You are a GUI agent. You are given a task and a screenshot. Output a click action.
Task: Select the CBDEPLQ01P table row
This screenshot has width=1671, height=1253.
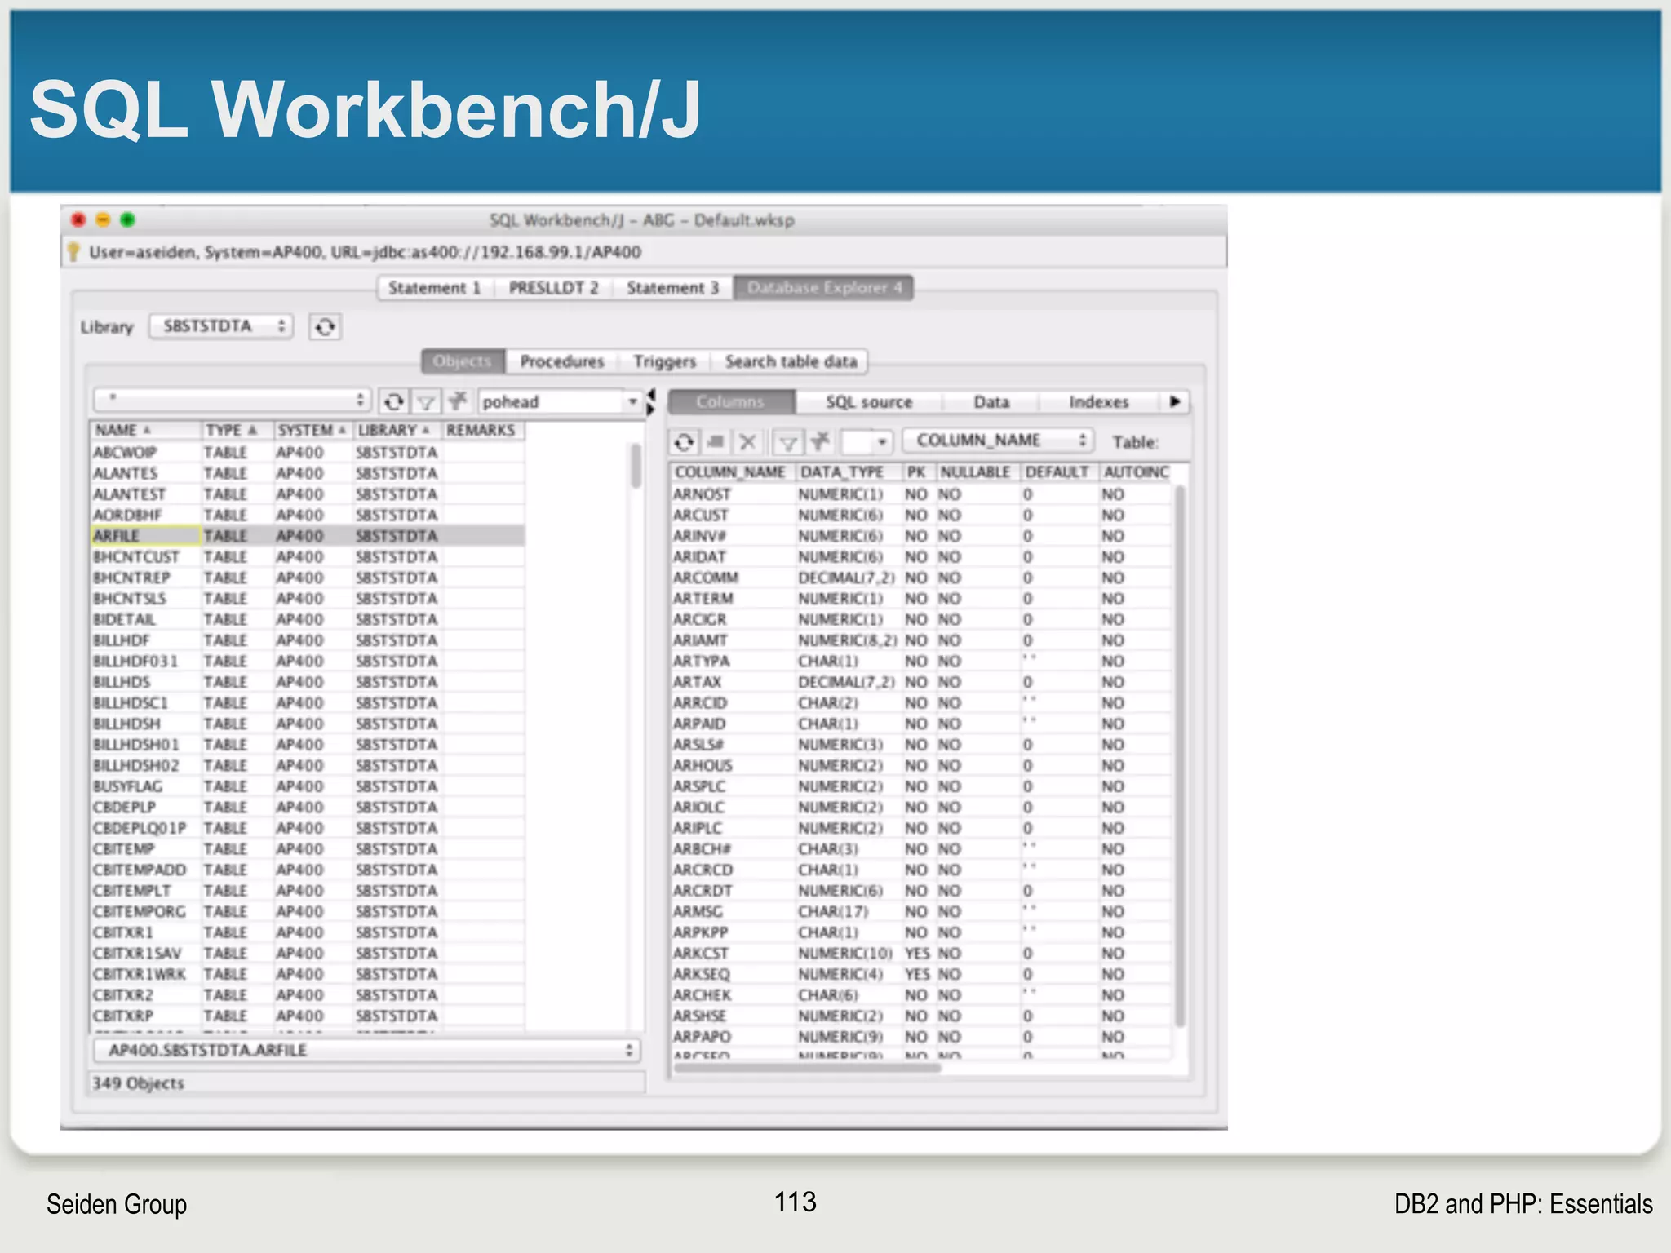coord(308,828)
